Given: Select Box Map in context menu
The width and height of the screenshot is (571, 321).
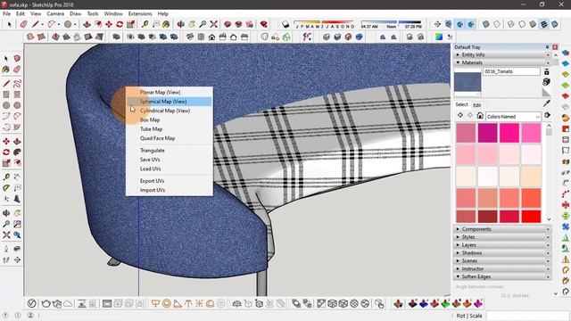Looking at the screenshot, I should (x=170, y=119).
